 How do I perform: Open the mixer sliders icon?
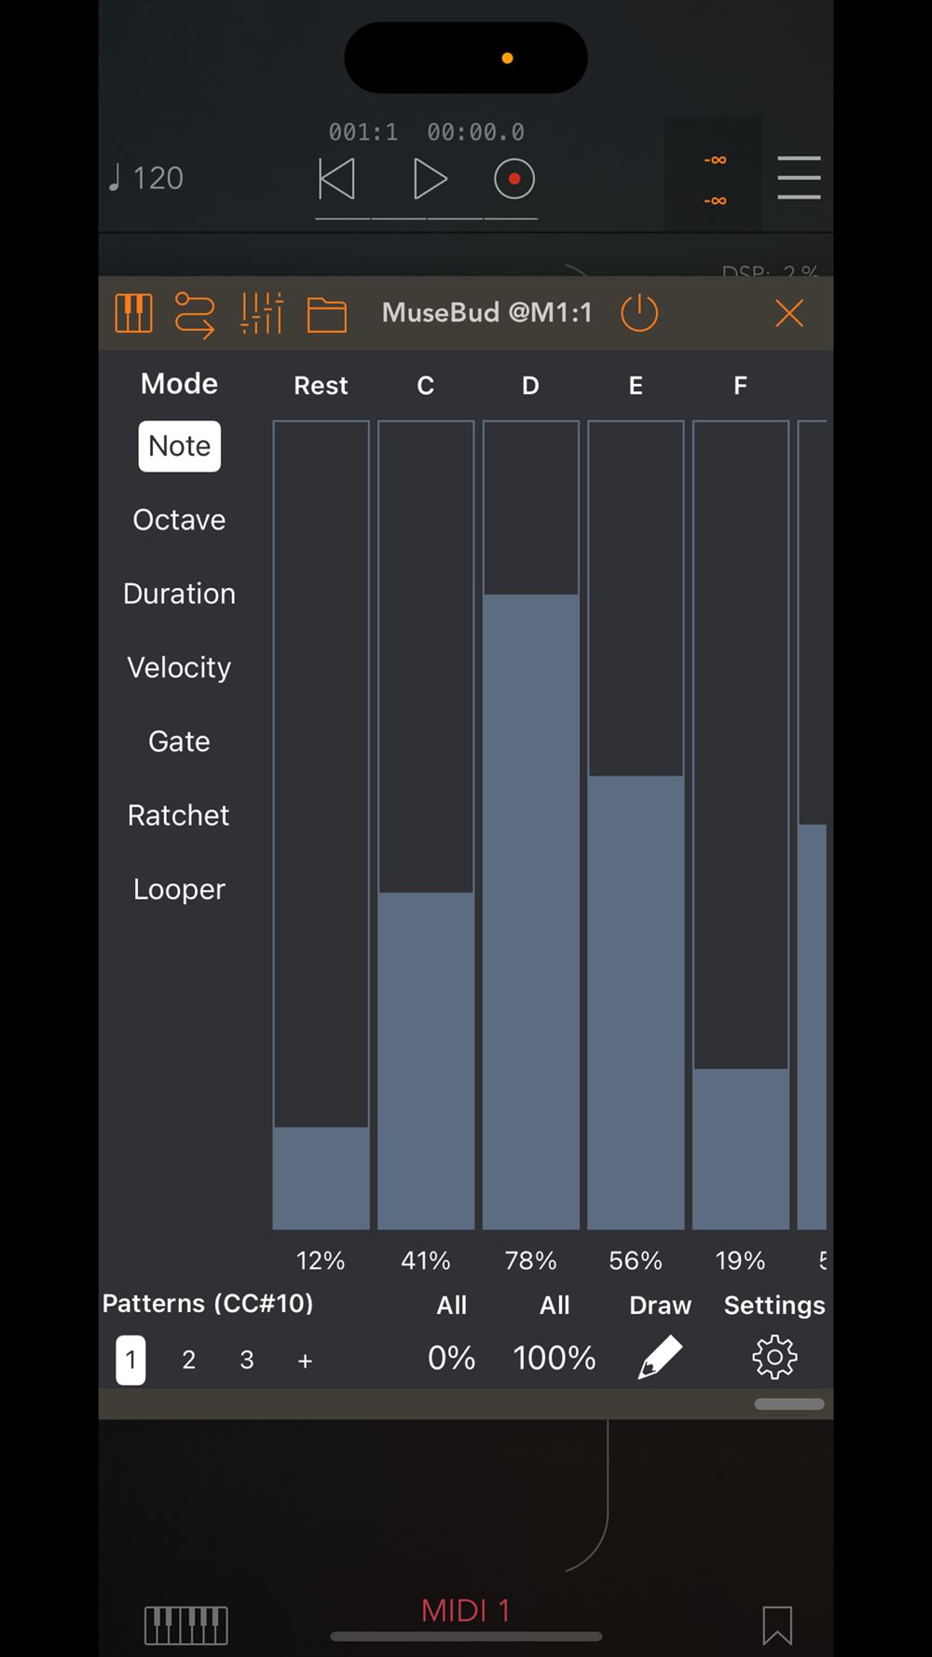click(262, 313)
